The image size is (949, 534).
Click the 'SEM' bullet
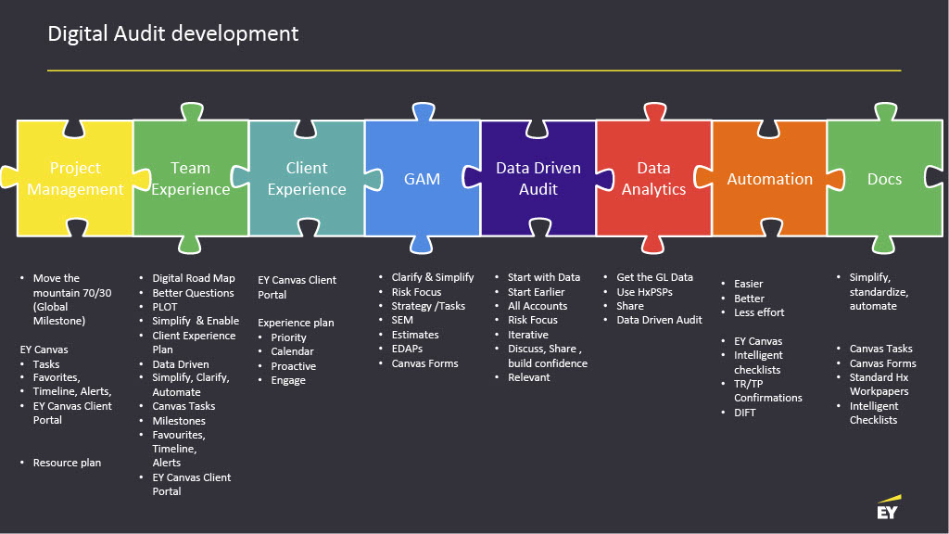[402, 320]
